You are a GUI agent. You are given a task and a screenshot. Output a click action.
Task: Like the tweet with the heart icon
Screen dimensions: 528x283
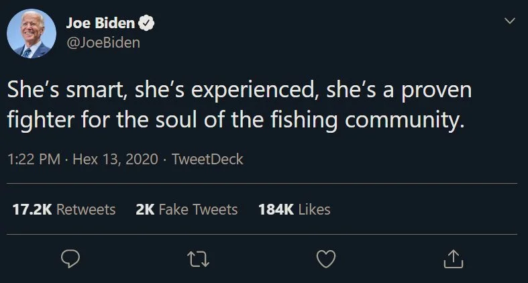tap(325, 258)
